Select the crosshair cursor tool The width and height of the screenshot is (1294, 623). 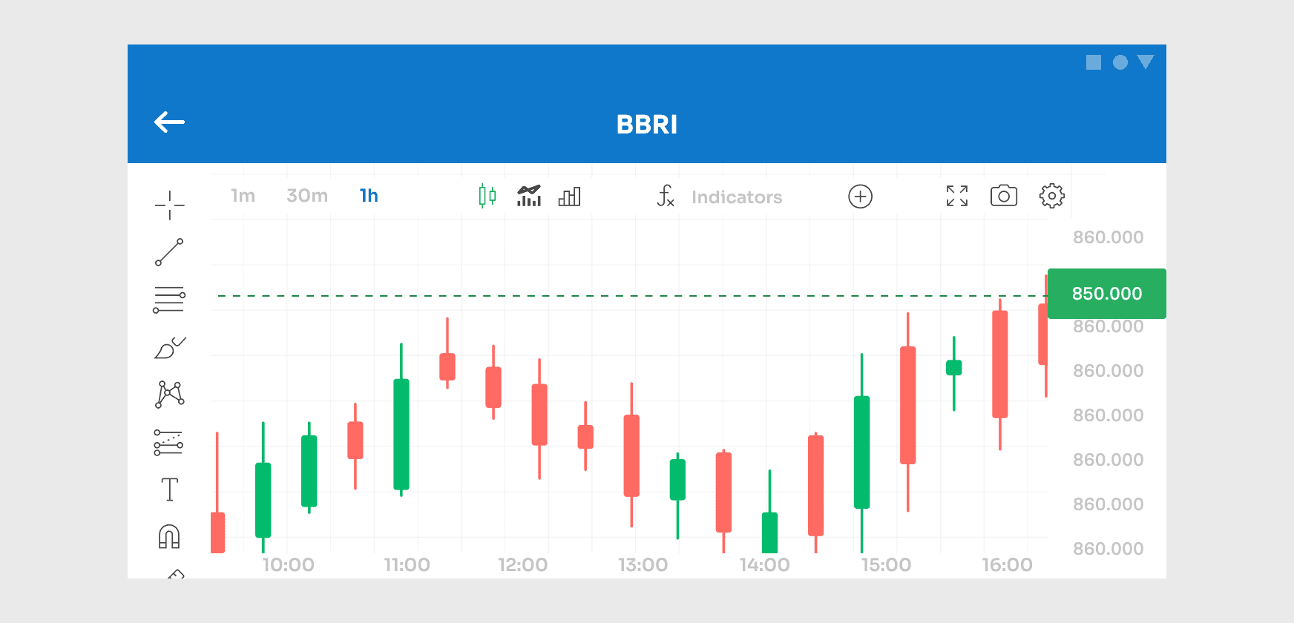(x=170, y=205)
